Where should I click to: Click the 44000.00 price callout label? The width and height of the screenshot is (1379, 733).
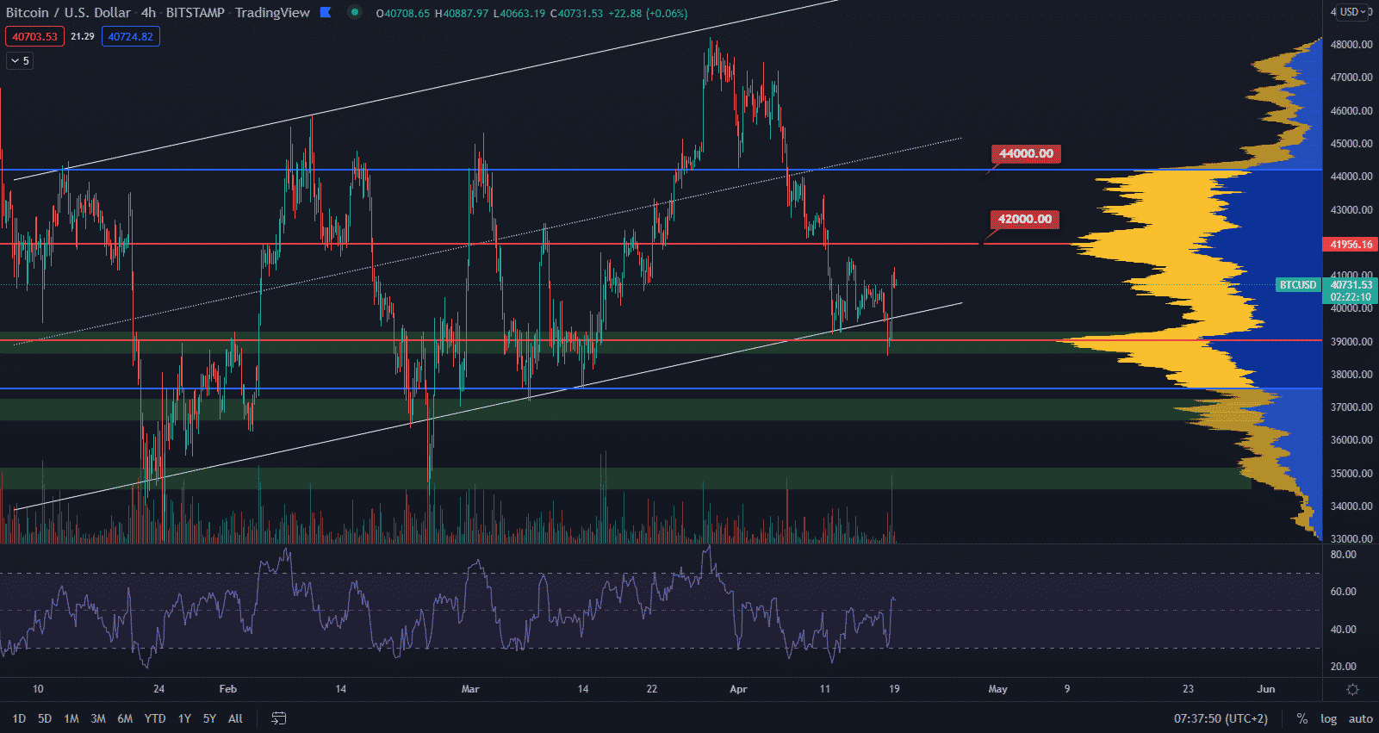[1026, 154]
